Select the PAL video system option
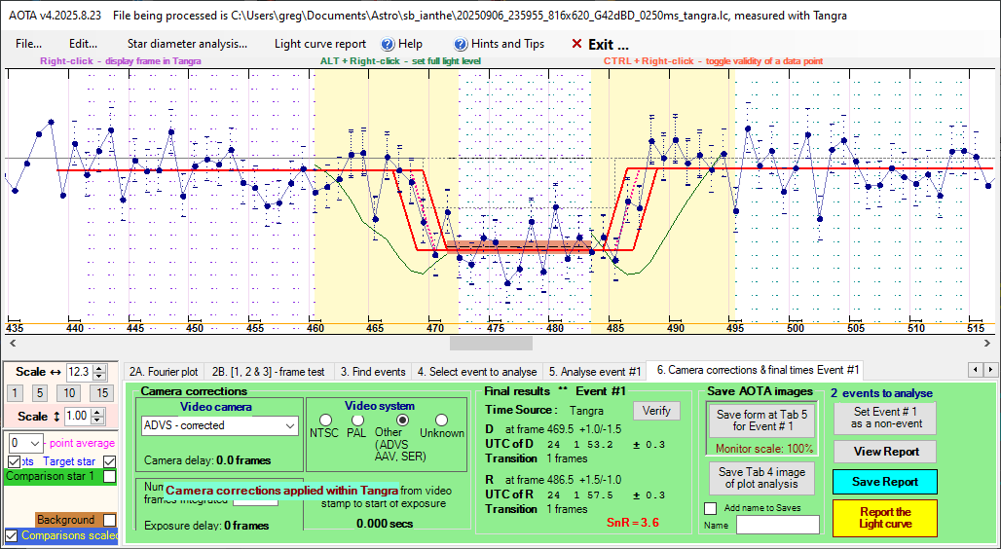 (359, 420)
